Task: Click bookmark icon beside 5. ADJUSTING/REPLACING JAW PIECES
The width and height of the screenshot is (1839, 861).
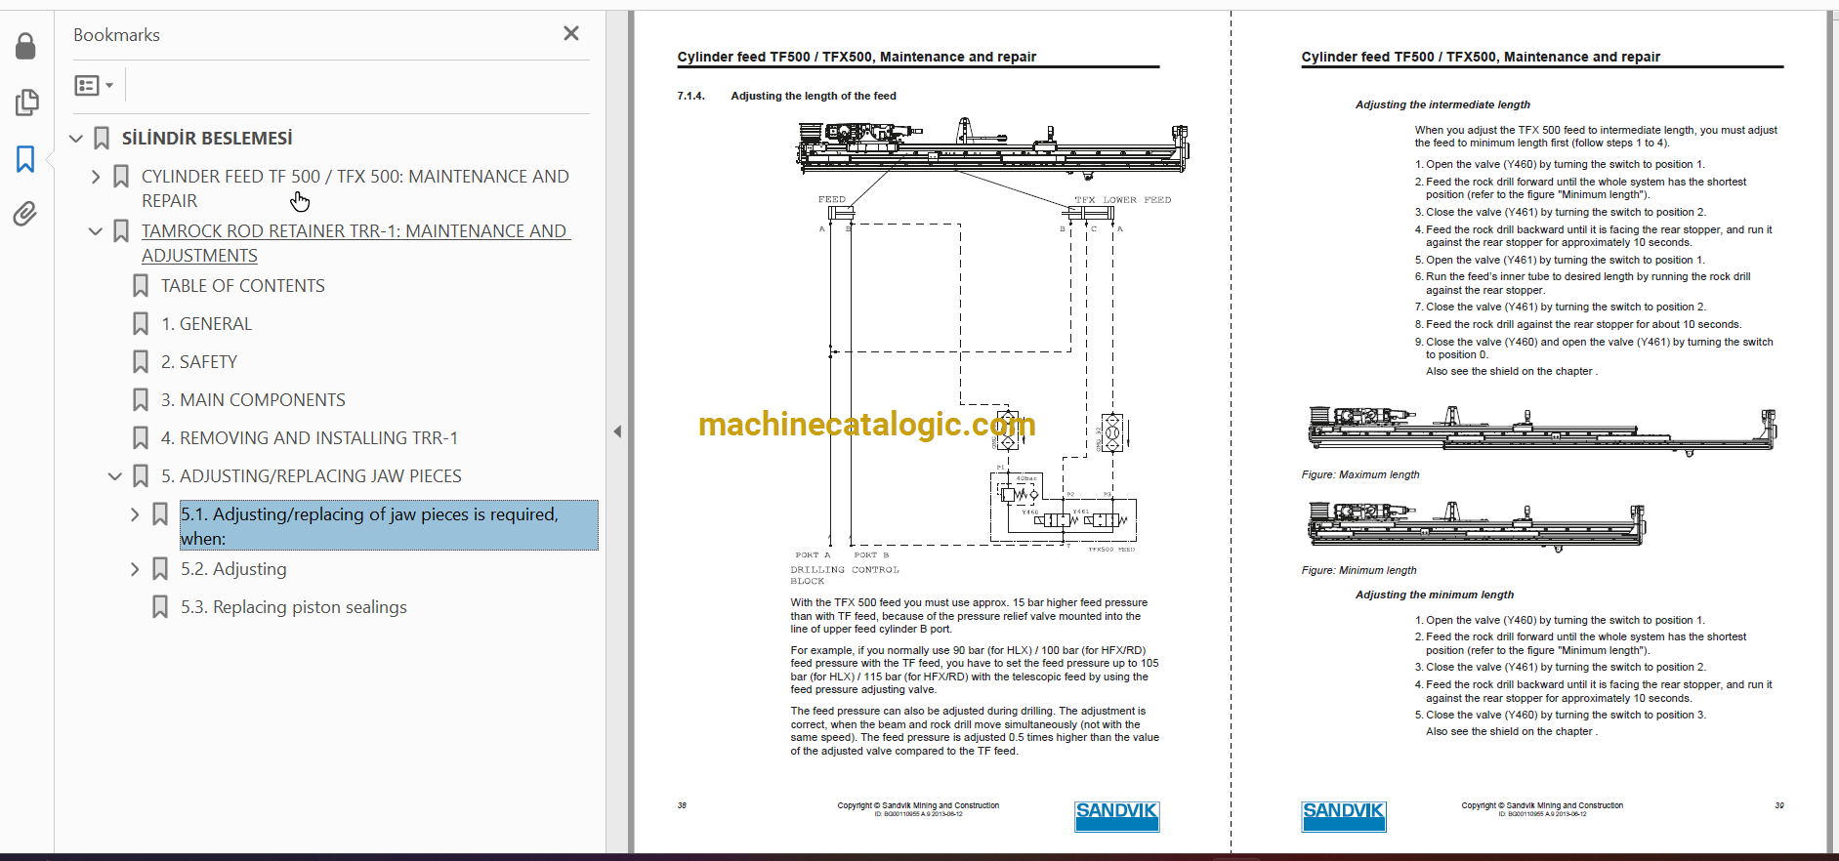Action: point(141,476)
